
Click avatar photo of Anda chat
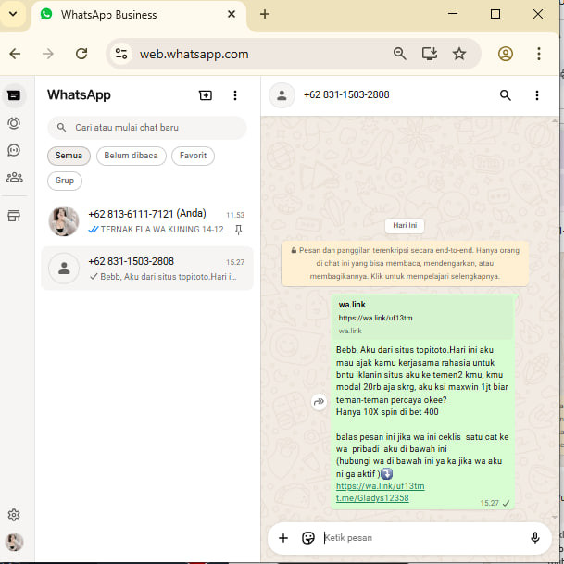(x=64, y=221)
